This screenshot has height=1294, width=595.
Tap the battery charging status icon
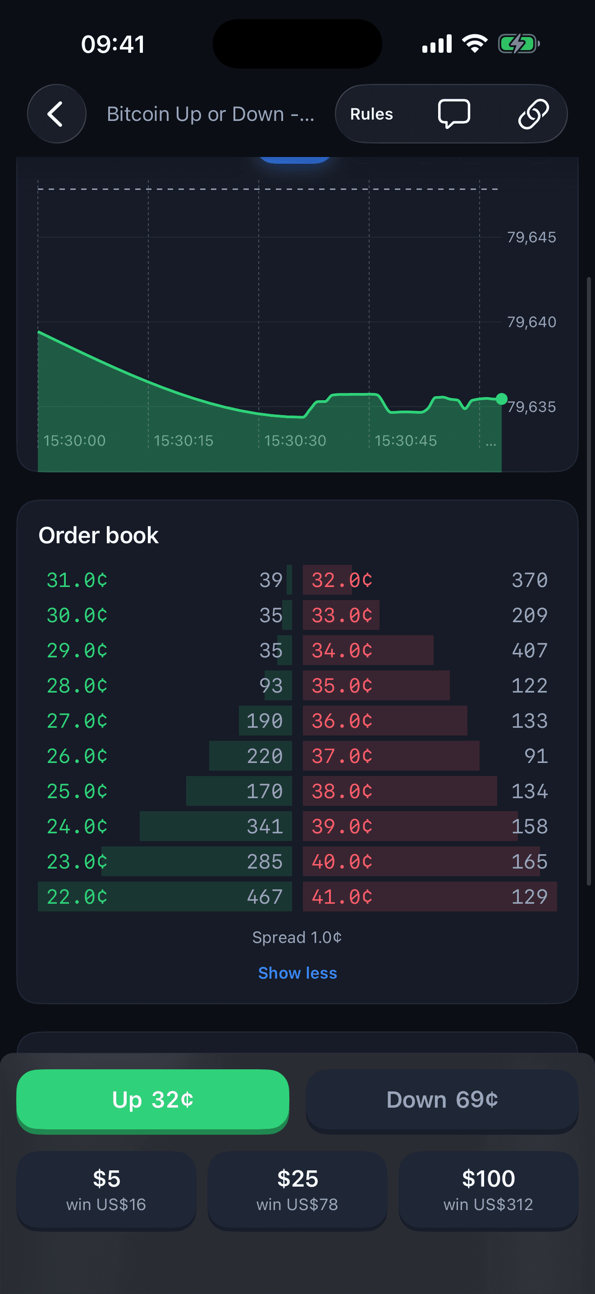point(519,44)
